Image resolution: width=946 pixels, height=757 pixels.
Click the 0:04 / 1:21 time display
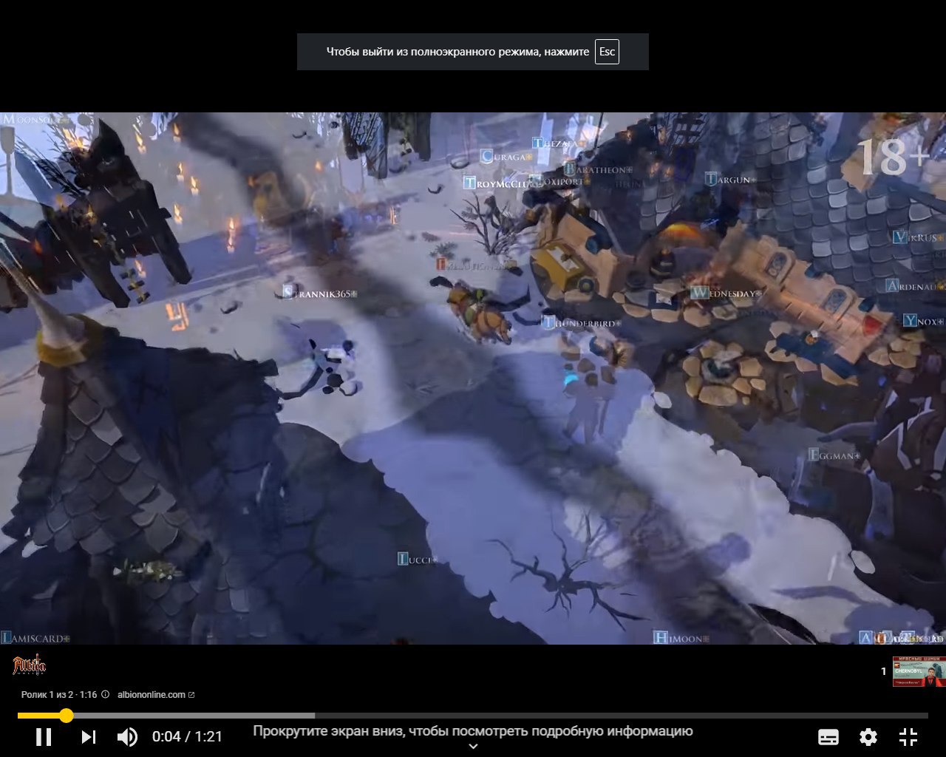coord(187,736)
